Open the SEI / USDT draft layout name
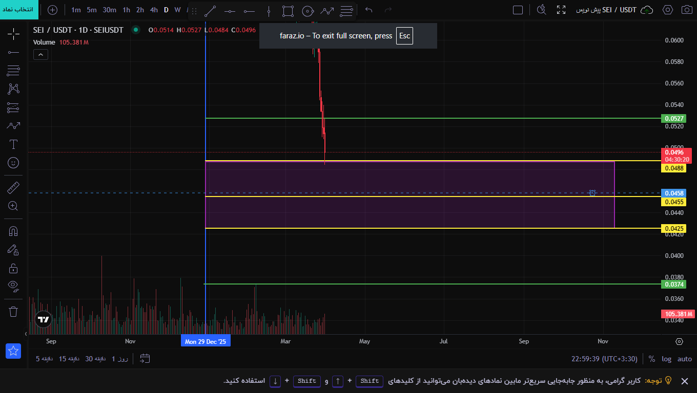The height and width of the screenshot is (393, 697). coord(606,10)
